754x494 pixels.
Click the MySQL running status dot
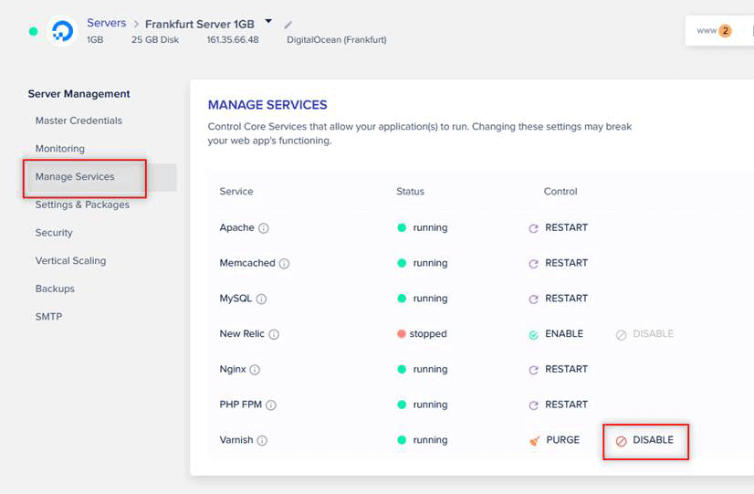click(x=402, y=299)
